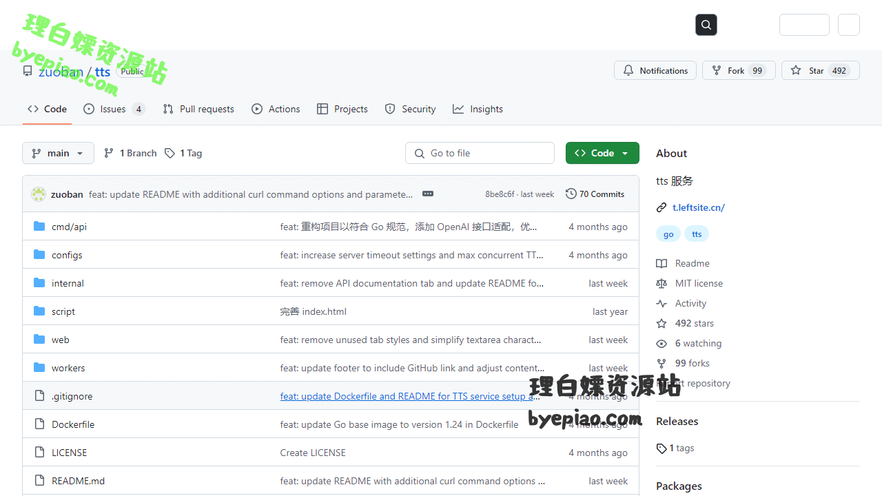The height and width of the screenshot is (496, 882).
Task: Open tts repository name link
Action: (x=102, y=72)
